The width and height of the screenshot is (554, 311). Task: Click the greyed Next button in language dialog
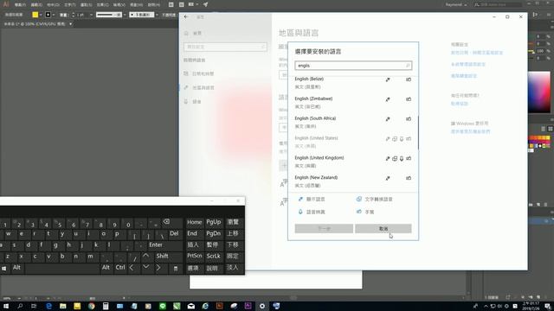click(x=324, y=228)
